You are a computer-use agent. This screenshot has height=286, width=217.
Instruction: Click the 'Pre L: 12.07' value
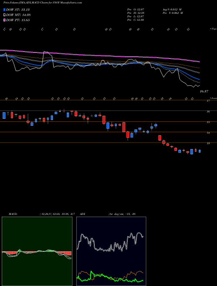pos(136,16)
